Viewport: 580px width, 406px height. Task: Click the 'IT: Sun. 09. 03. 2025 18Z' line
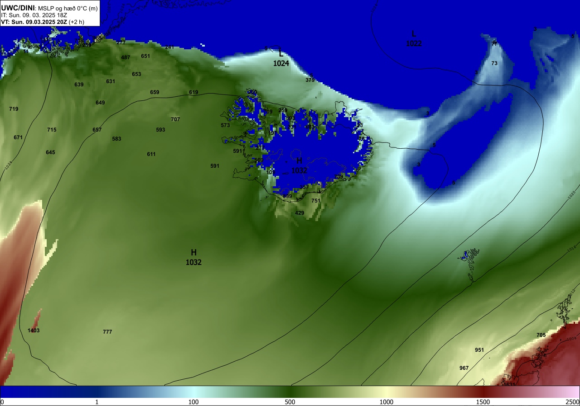click(x=34, y=15)
